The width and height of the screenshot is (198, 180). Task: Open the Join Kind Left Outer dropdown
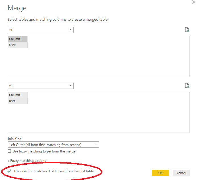click(53, 145)
